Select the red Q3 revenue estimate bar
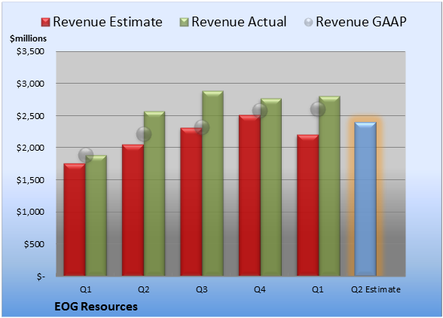The height and width of the screenshot is (318, 443). coord(191,202)
